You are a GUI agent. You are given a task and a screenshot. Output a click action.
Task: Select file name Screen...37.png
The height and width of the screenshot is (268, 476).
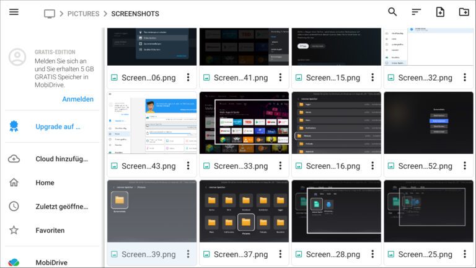tap(240, 254)
